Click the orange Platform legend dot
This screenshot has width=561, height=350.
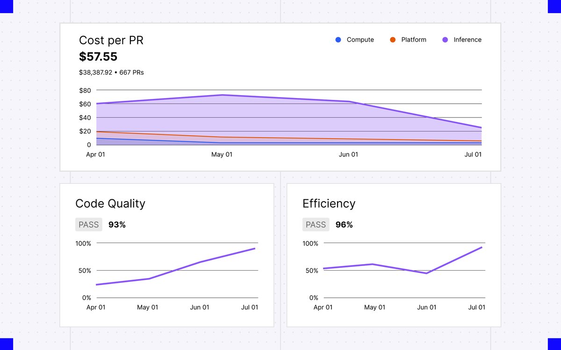(393, 40)
